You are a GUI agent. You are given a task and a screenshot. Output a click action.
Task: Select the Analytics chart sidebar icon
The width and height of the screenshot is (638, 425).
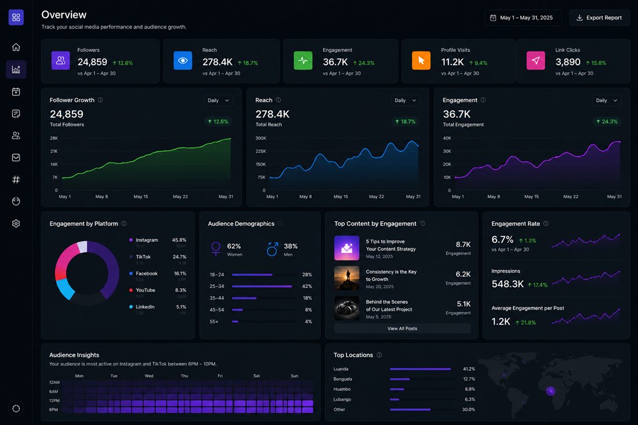point(16,70)
